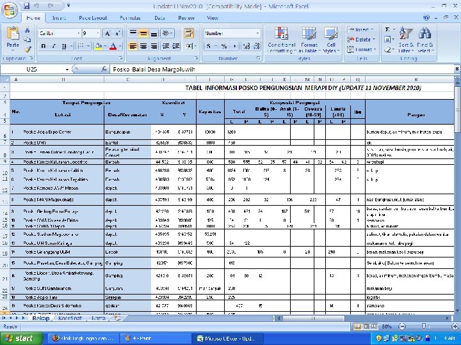Click the Zoom Out minus button
The image size is (461, 345).
pyautogui.click(x=402, y=326)
